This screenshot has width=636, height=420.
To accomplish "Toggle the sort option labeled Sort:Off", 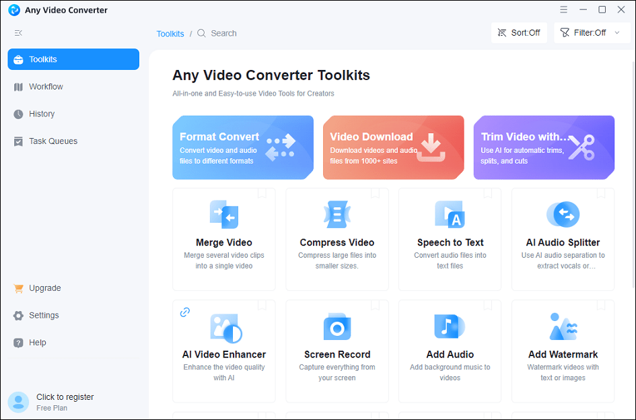I will tap(518, 32).
